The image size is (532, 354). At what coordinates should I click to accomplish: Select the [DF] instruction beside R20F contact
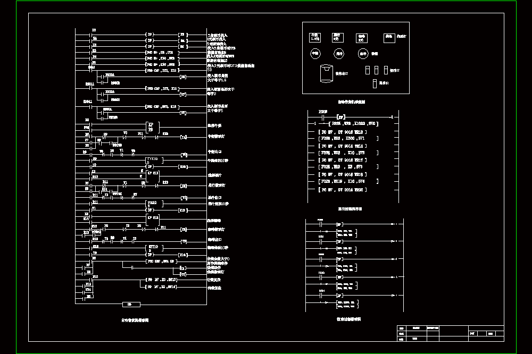[341, 117]
